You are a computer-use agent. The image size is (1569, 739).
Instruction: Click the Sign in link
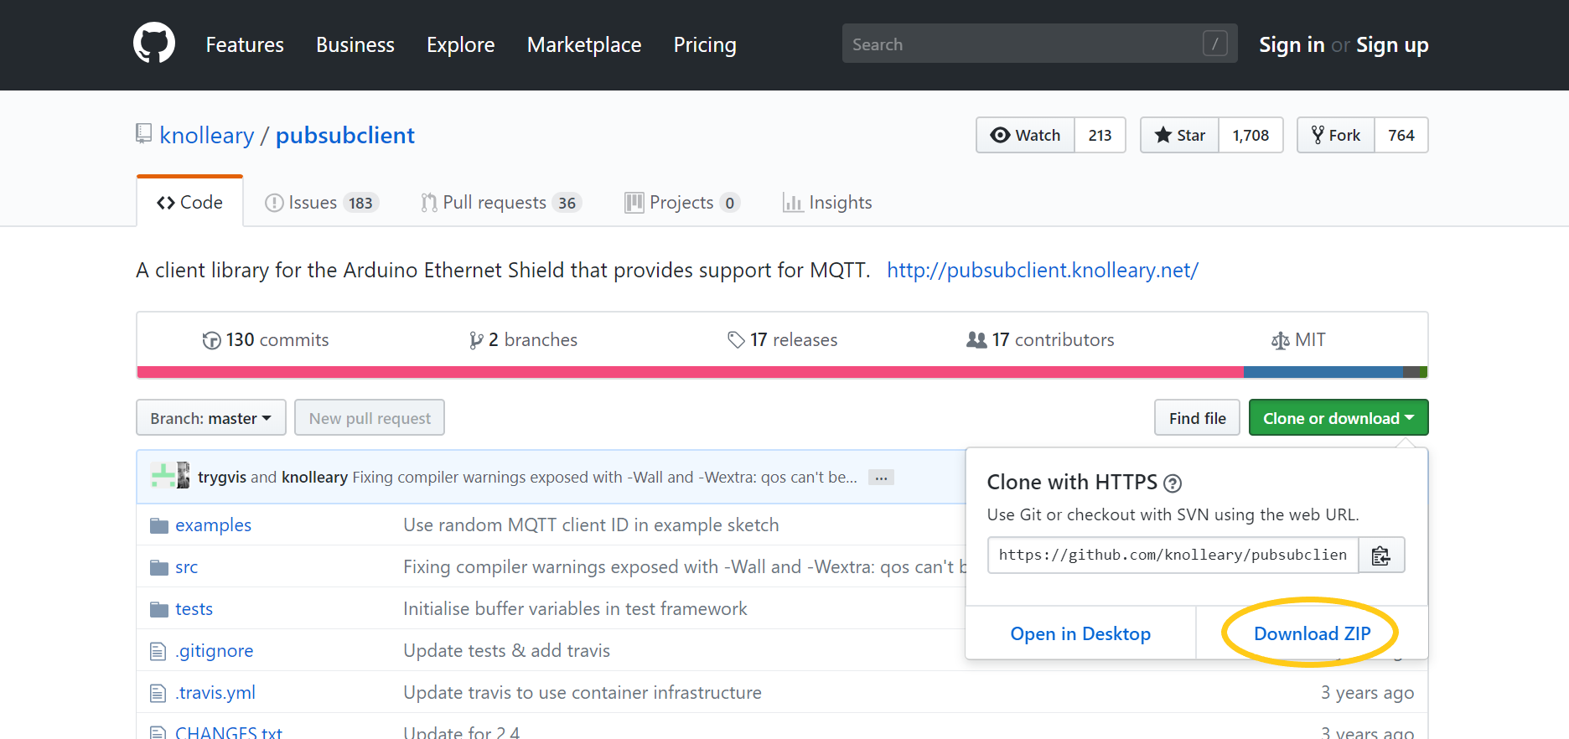pyautogui.click(x=1292, y=44)
